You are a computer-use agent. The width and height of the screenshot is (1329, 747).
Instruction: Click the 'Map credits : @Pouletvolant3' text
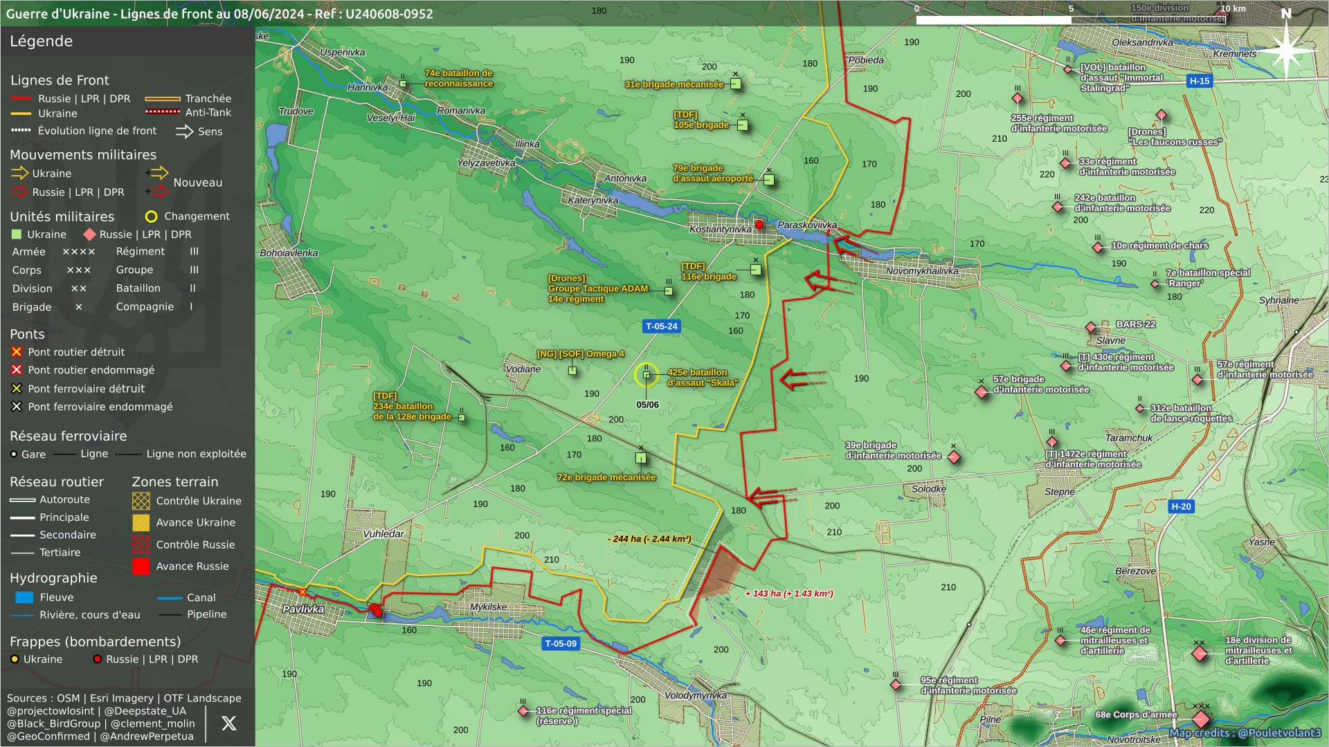[x=1245, y=733]
